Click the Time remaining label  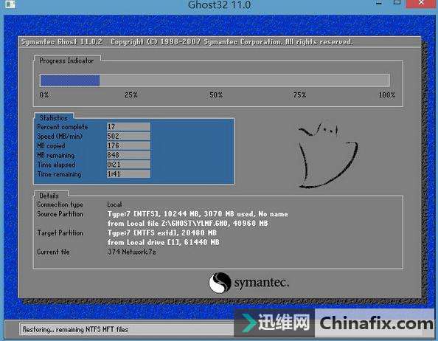pyautogui.click(x=59, y=174)
